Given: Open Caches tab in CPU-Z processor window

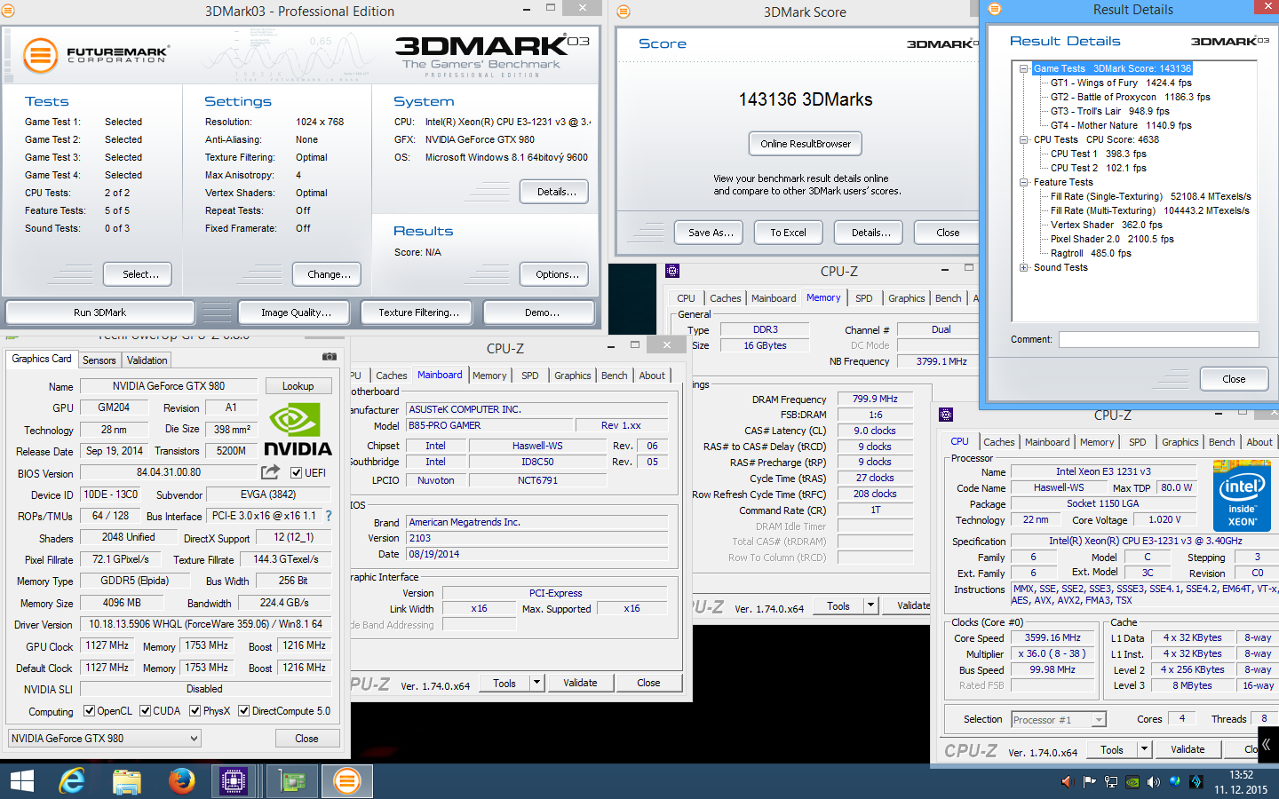Looking at the screenshot, I should pyautogui.click(x=998, y=442).
